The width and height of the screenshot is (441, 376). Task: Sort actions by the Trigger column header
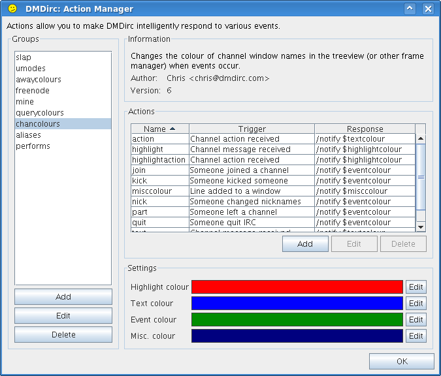coord(252,129)
